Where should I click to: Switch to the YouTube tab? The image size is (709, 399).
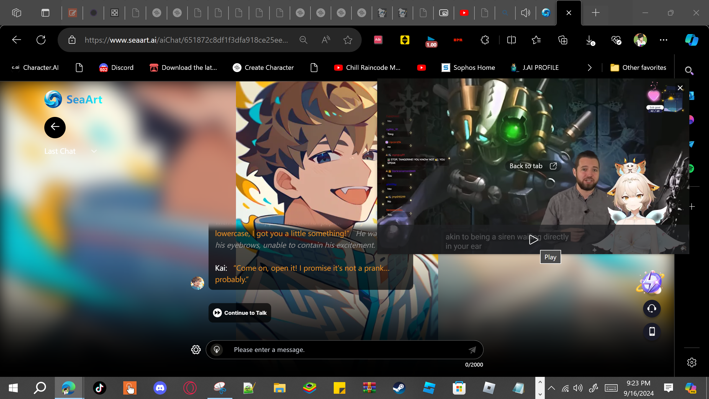[x=464, y=13]
